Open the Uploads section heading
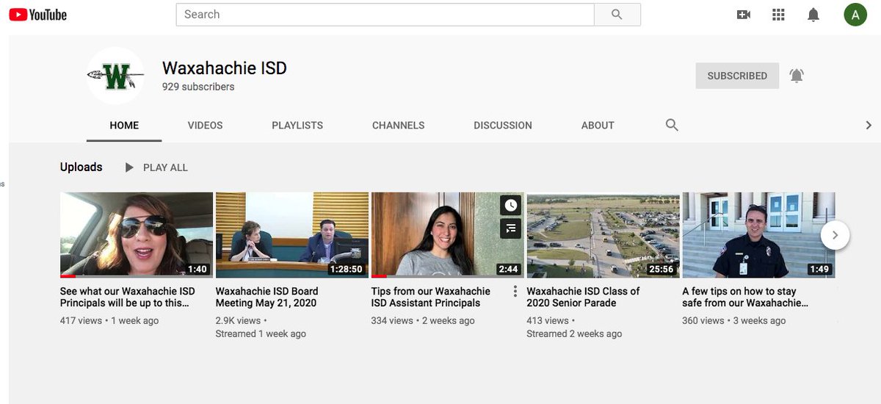 pyautogui.click(x=81, y=167)
